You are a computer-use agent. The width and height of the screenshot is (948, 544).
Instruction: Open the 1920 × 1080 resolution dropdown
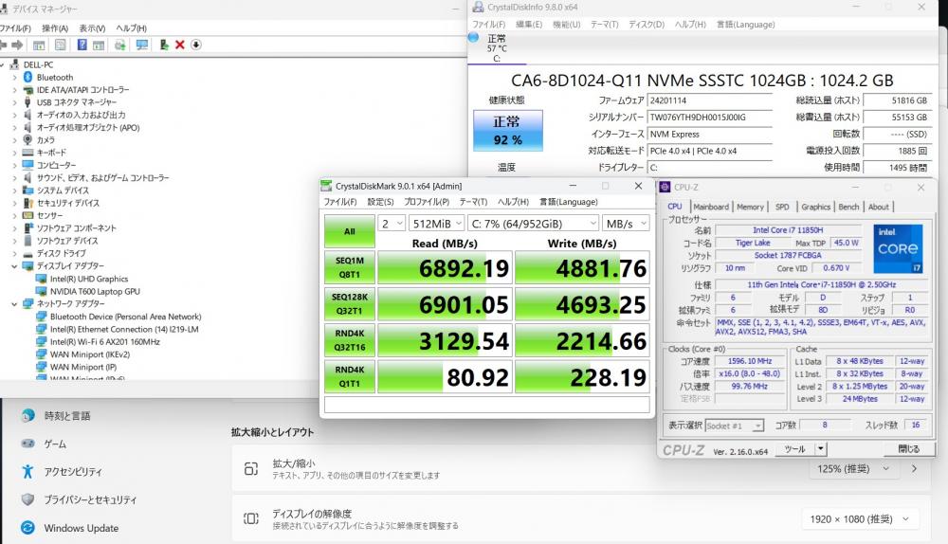pos(859,518)
